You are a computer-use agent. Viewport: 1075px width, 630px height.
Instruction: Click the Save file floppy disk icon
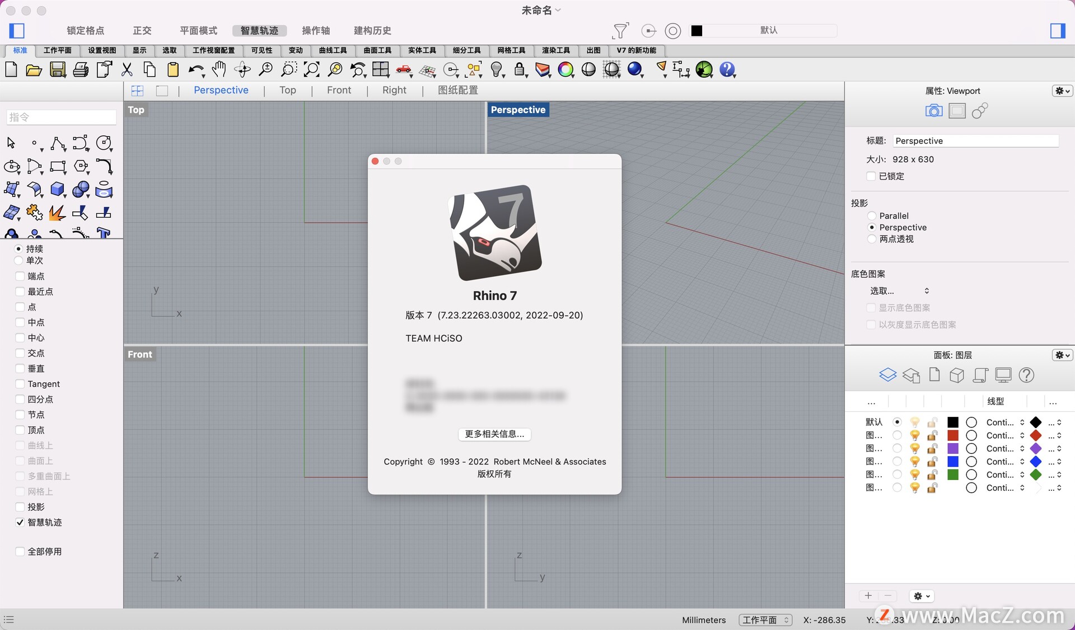58,70
